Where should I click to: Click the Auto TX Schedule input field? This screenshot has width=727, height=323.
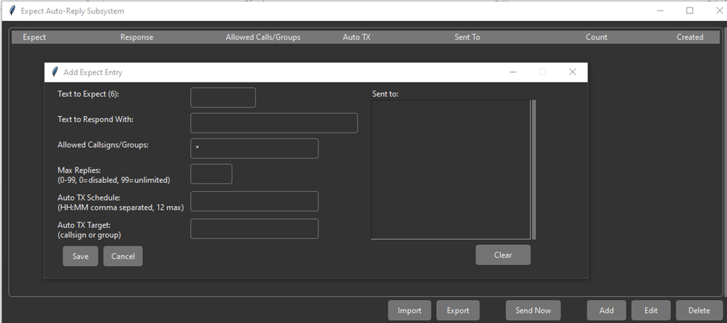click(x=254, y=201)
